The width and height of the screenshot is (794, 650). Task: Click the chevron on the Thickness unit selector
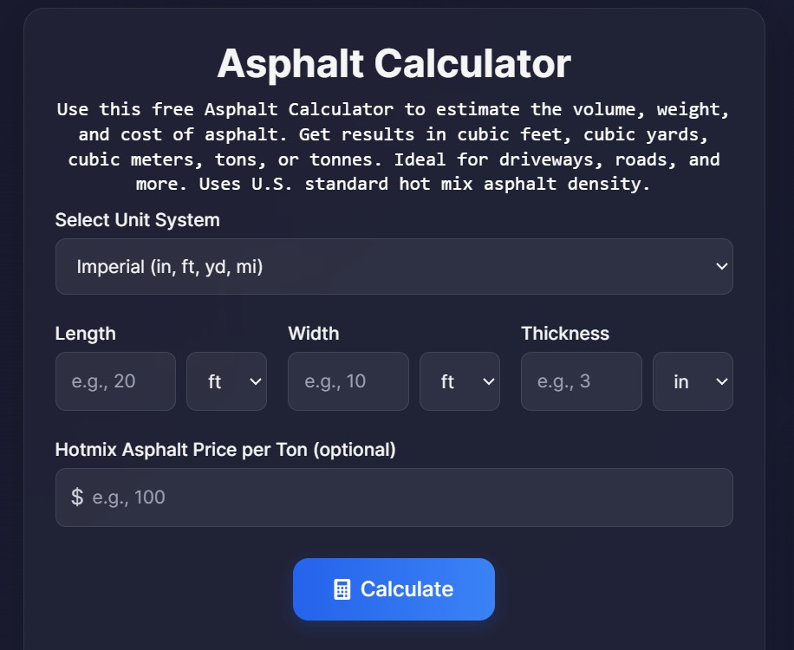(720, 381)
